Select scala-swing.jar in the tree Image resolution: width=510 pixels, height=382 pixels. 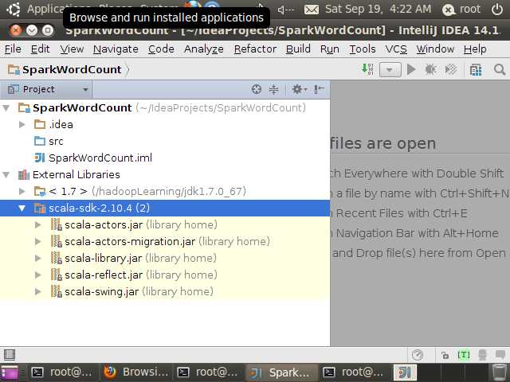101,291
